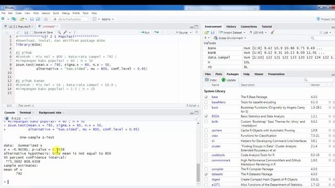
Task: Open web help icon for boot package
Action: click(330, 108)
